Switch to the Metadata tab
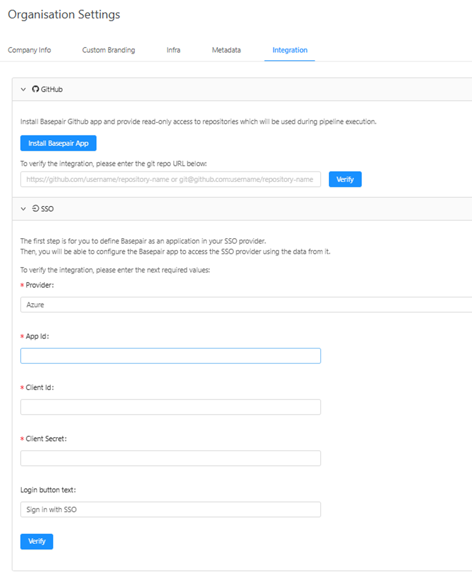 [x=226, y=50]
